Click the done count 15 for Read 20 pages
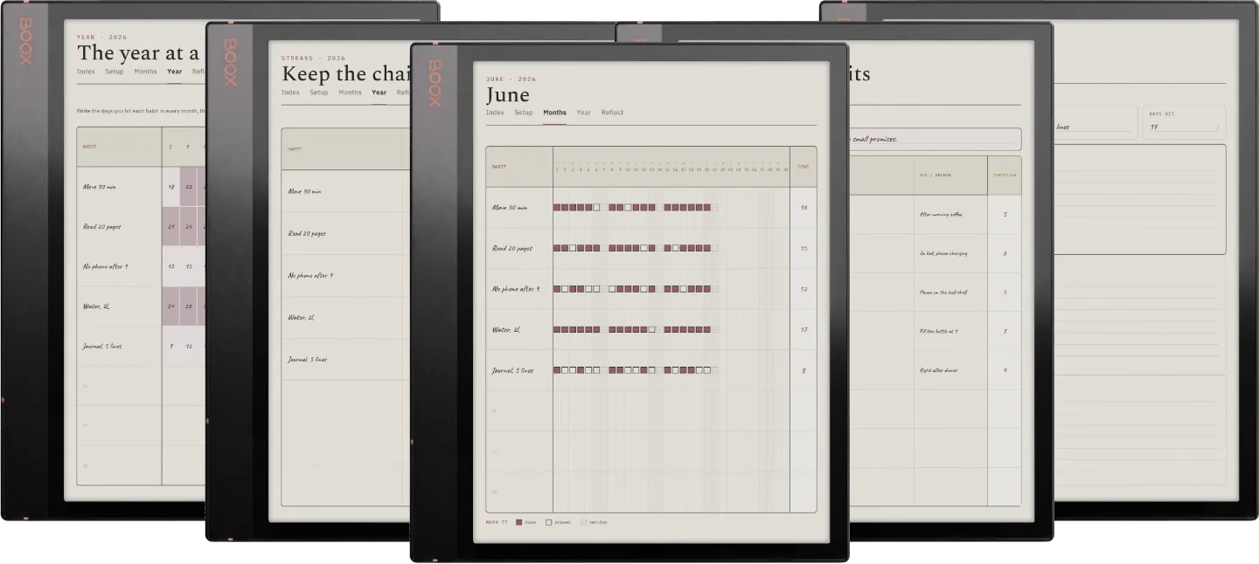1259x564 pixels. [x=803, y=248]
